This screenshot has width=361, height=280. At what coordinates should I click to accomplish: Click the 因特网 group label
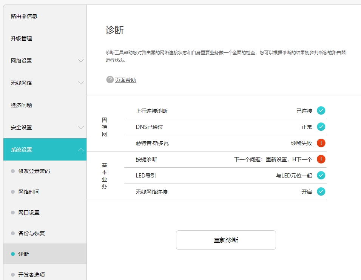pos(104,127)
